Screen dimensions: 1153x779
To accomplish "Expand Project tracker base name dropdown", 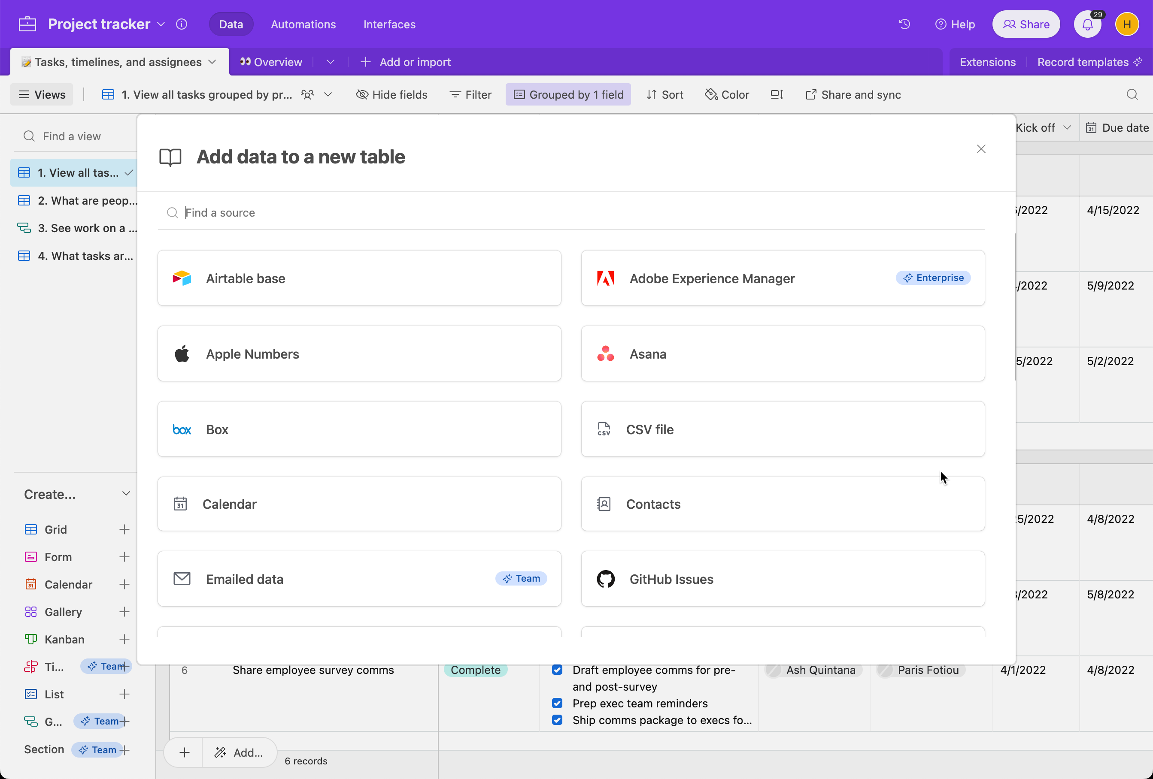I will click(x=161, y=24).
